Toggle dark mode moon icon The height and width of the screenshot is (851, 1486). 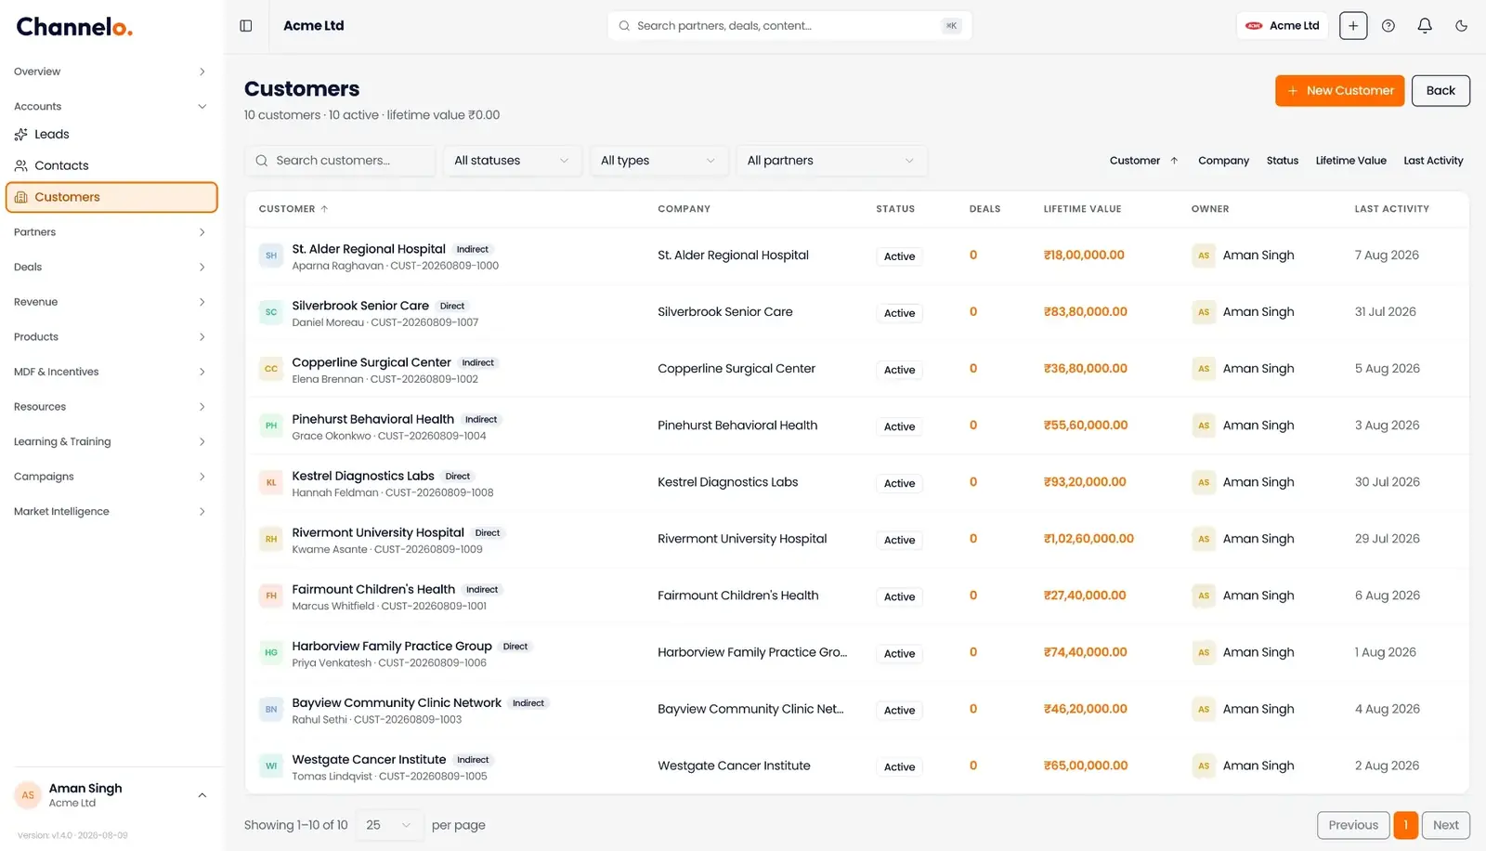pyautogui.click(x=1462, y=26)
